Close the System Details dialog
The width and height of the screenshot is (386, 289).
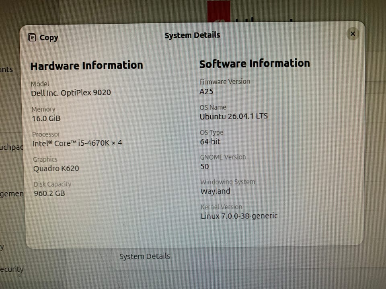(353, 34)
